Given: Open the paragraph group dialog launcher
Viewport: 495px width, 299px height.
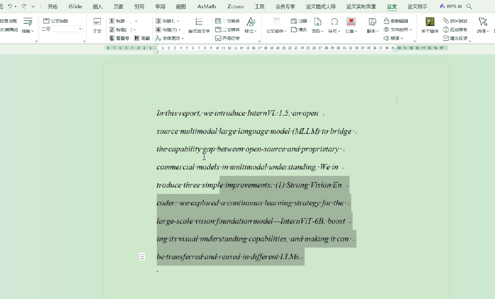Looking at the screenshot, I should coord(37,41).
